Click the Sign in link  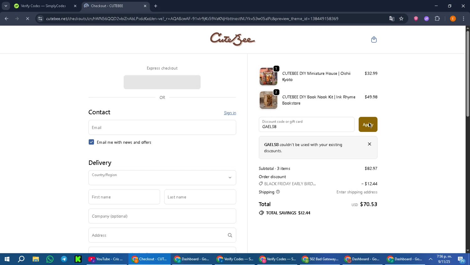point(230,113)
